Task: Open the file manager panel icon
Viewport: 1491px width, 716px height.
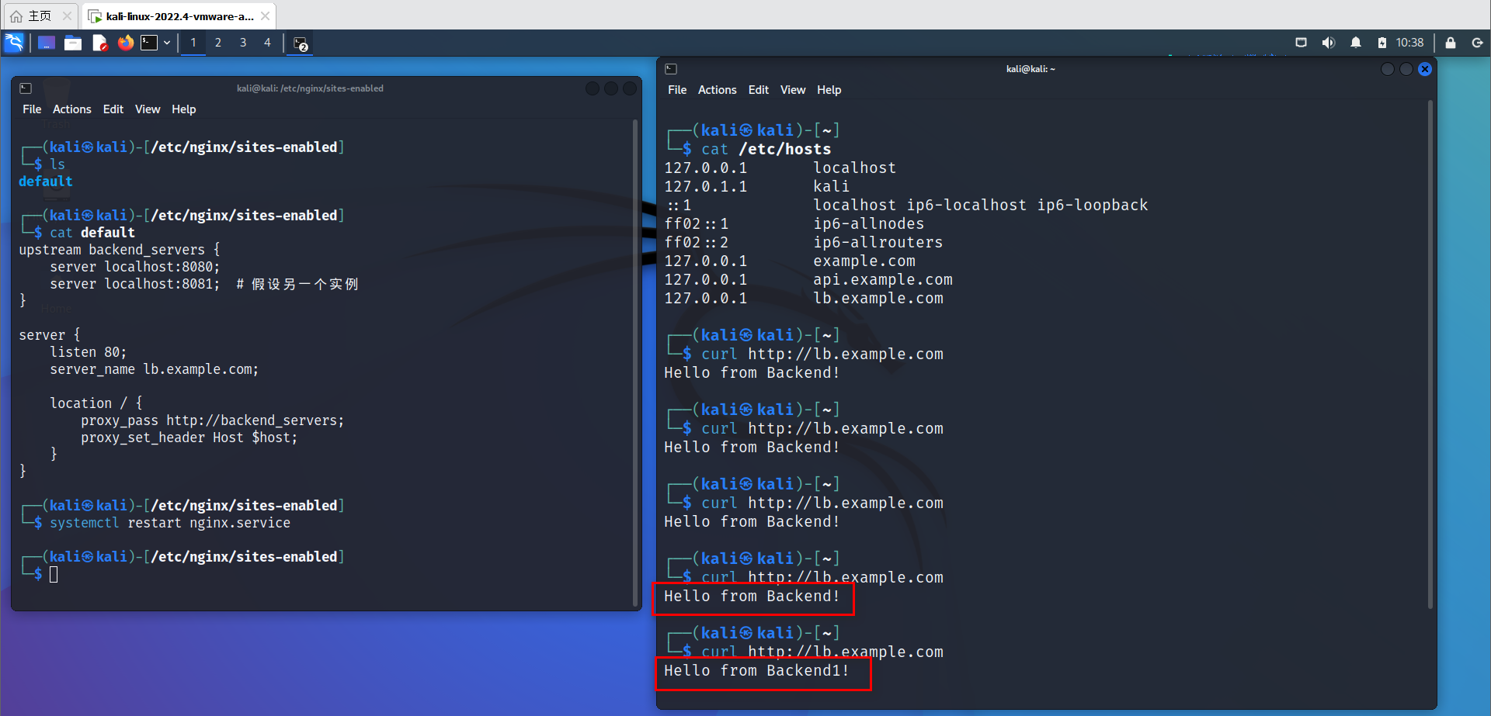Action: point(73,43)
